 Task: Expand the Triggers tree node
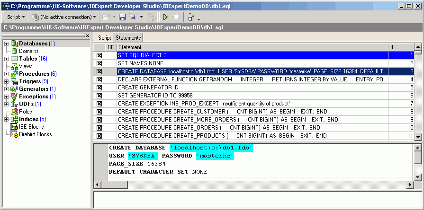pos(7,81)
